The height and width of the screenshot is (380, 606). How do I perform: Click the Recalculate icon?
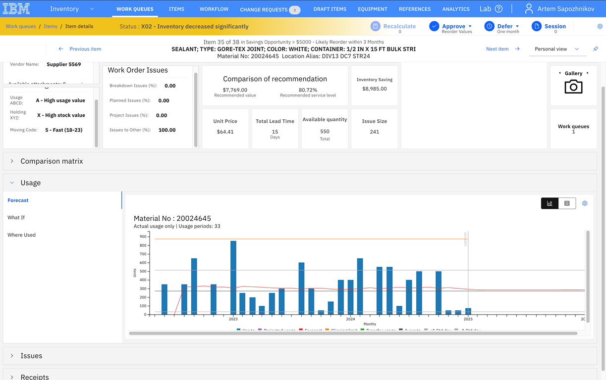tap(376, 26)
